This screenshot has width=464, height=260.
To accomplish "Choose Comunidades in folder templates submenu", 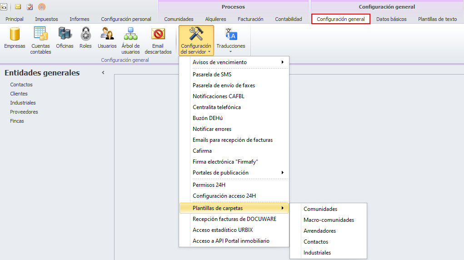I will click(x=329, y=209).
